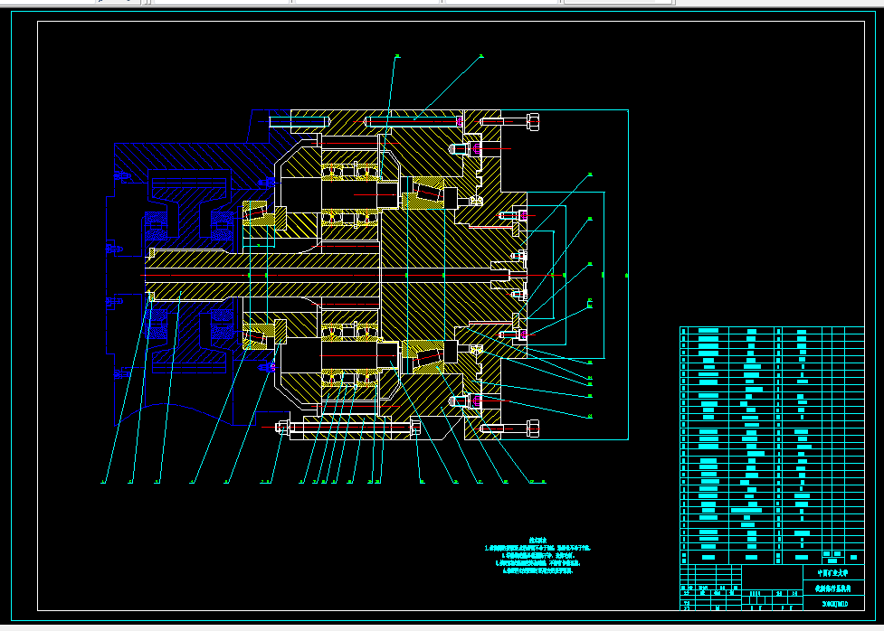Select the "技术要求" technical notes heading

click(x=538, y=540)
